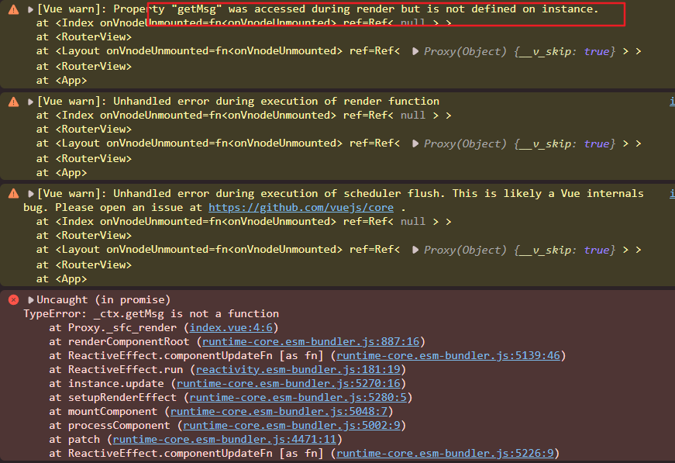The image size is (675, 463).
Task: Click the warning icon for the scheduler flush warning
Action: 13,194
